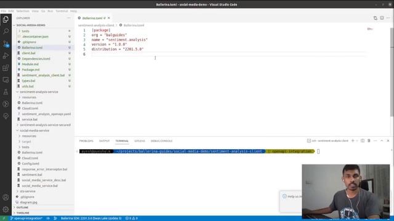Switch to the GITLENS panel tab
394x221 pixels.
point(140,141)
